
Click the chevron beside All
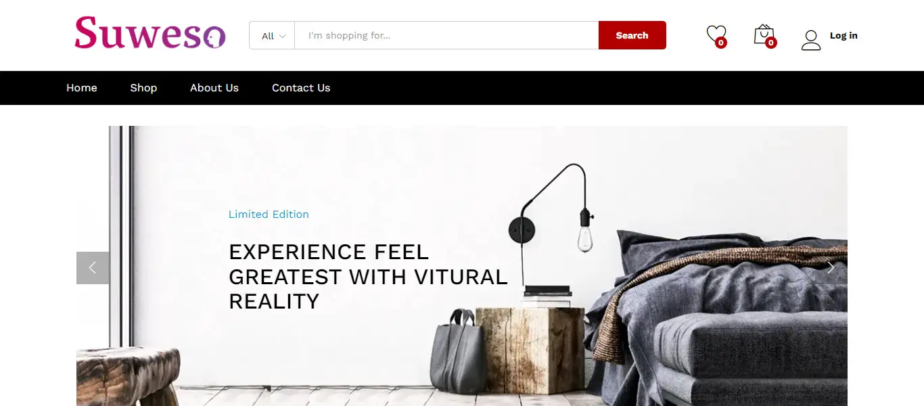point(283,36)
